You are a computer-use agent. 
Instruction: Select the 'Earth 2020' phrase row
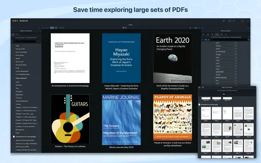click(226, 72)
